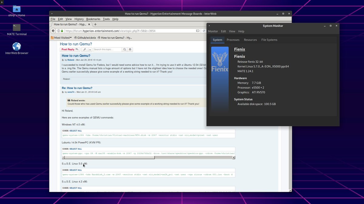Screen dimensions: 364x204
Task: Click the code box scrollbar right arrow
Action: [234, 157]
